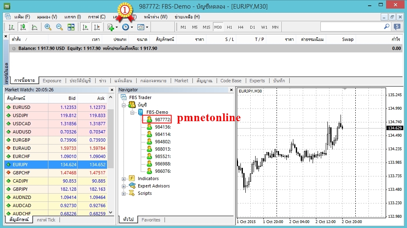Screen dimensions: 407x228
Task: Select the candlestick chart icon
Action: point(23,27)
